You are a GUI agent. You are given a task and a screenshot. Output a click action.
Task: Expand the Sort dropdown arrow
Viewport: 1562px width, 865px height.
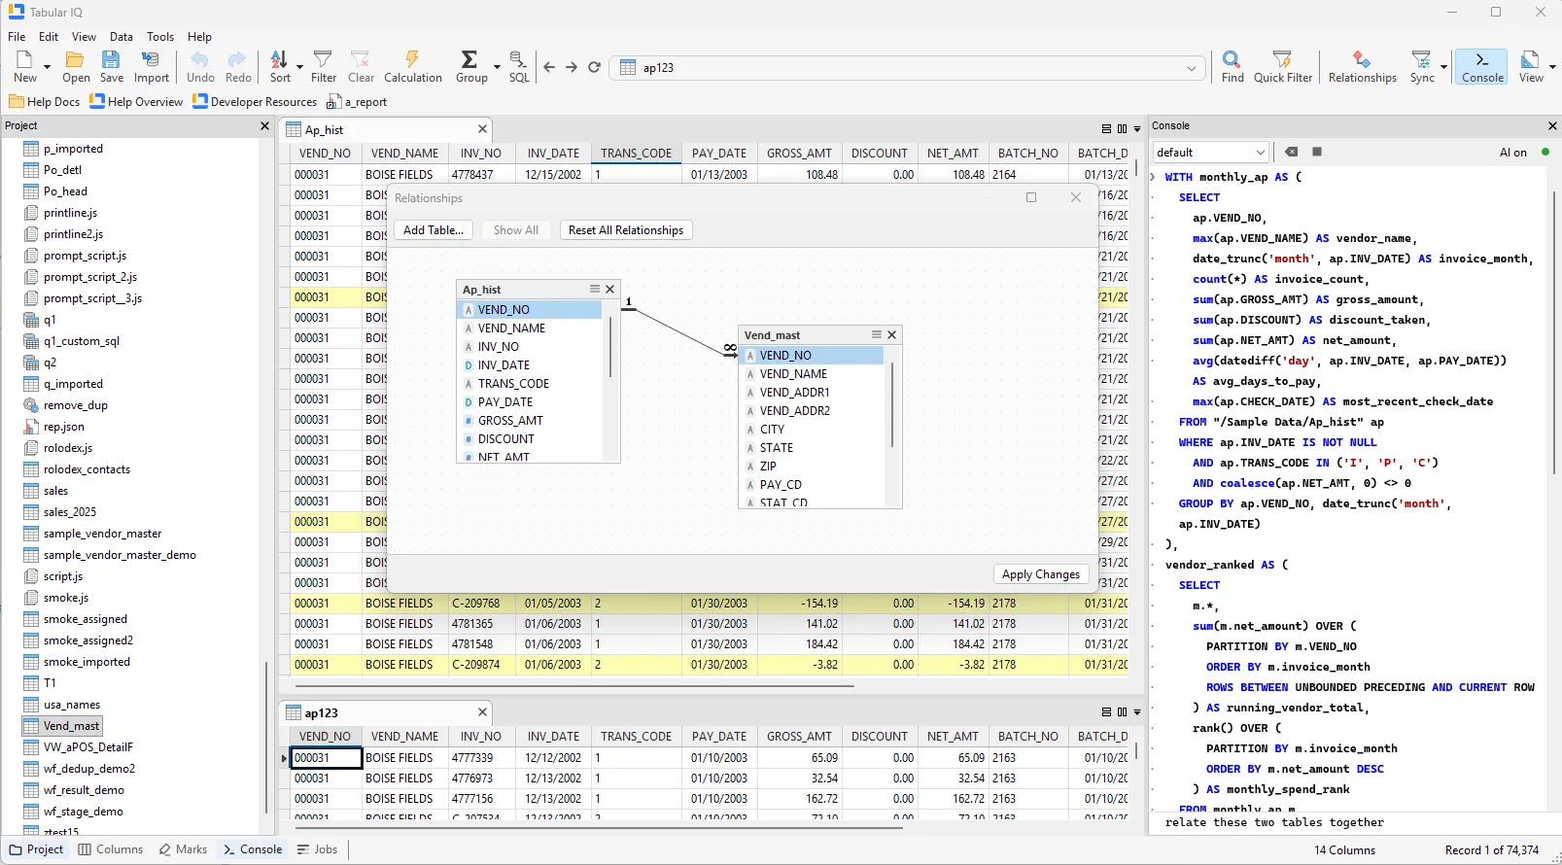300,67
